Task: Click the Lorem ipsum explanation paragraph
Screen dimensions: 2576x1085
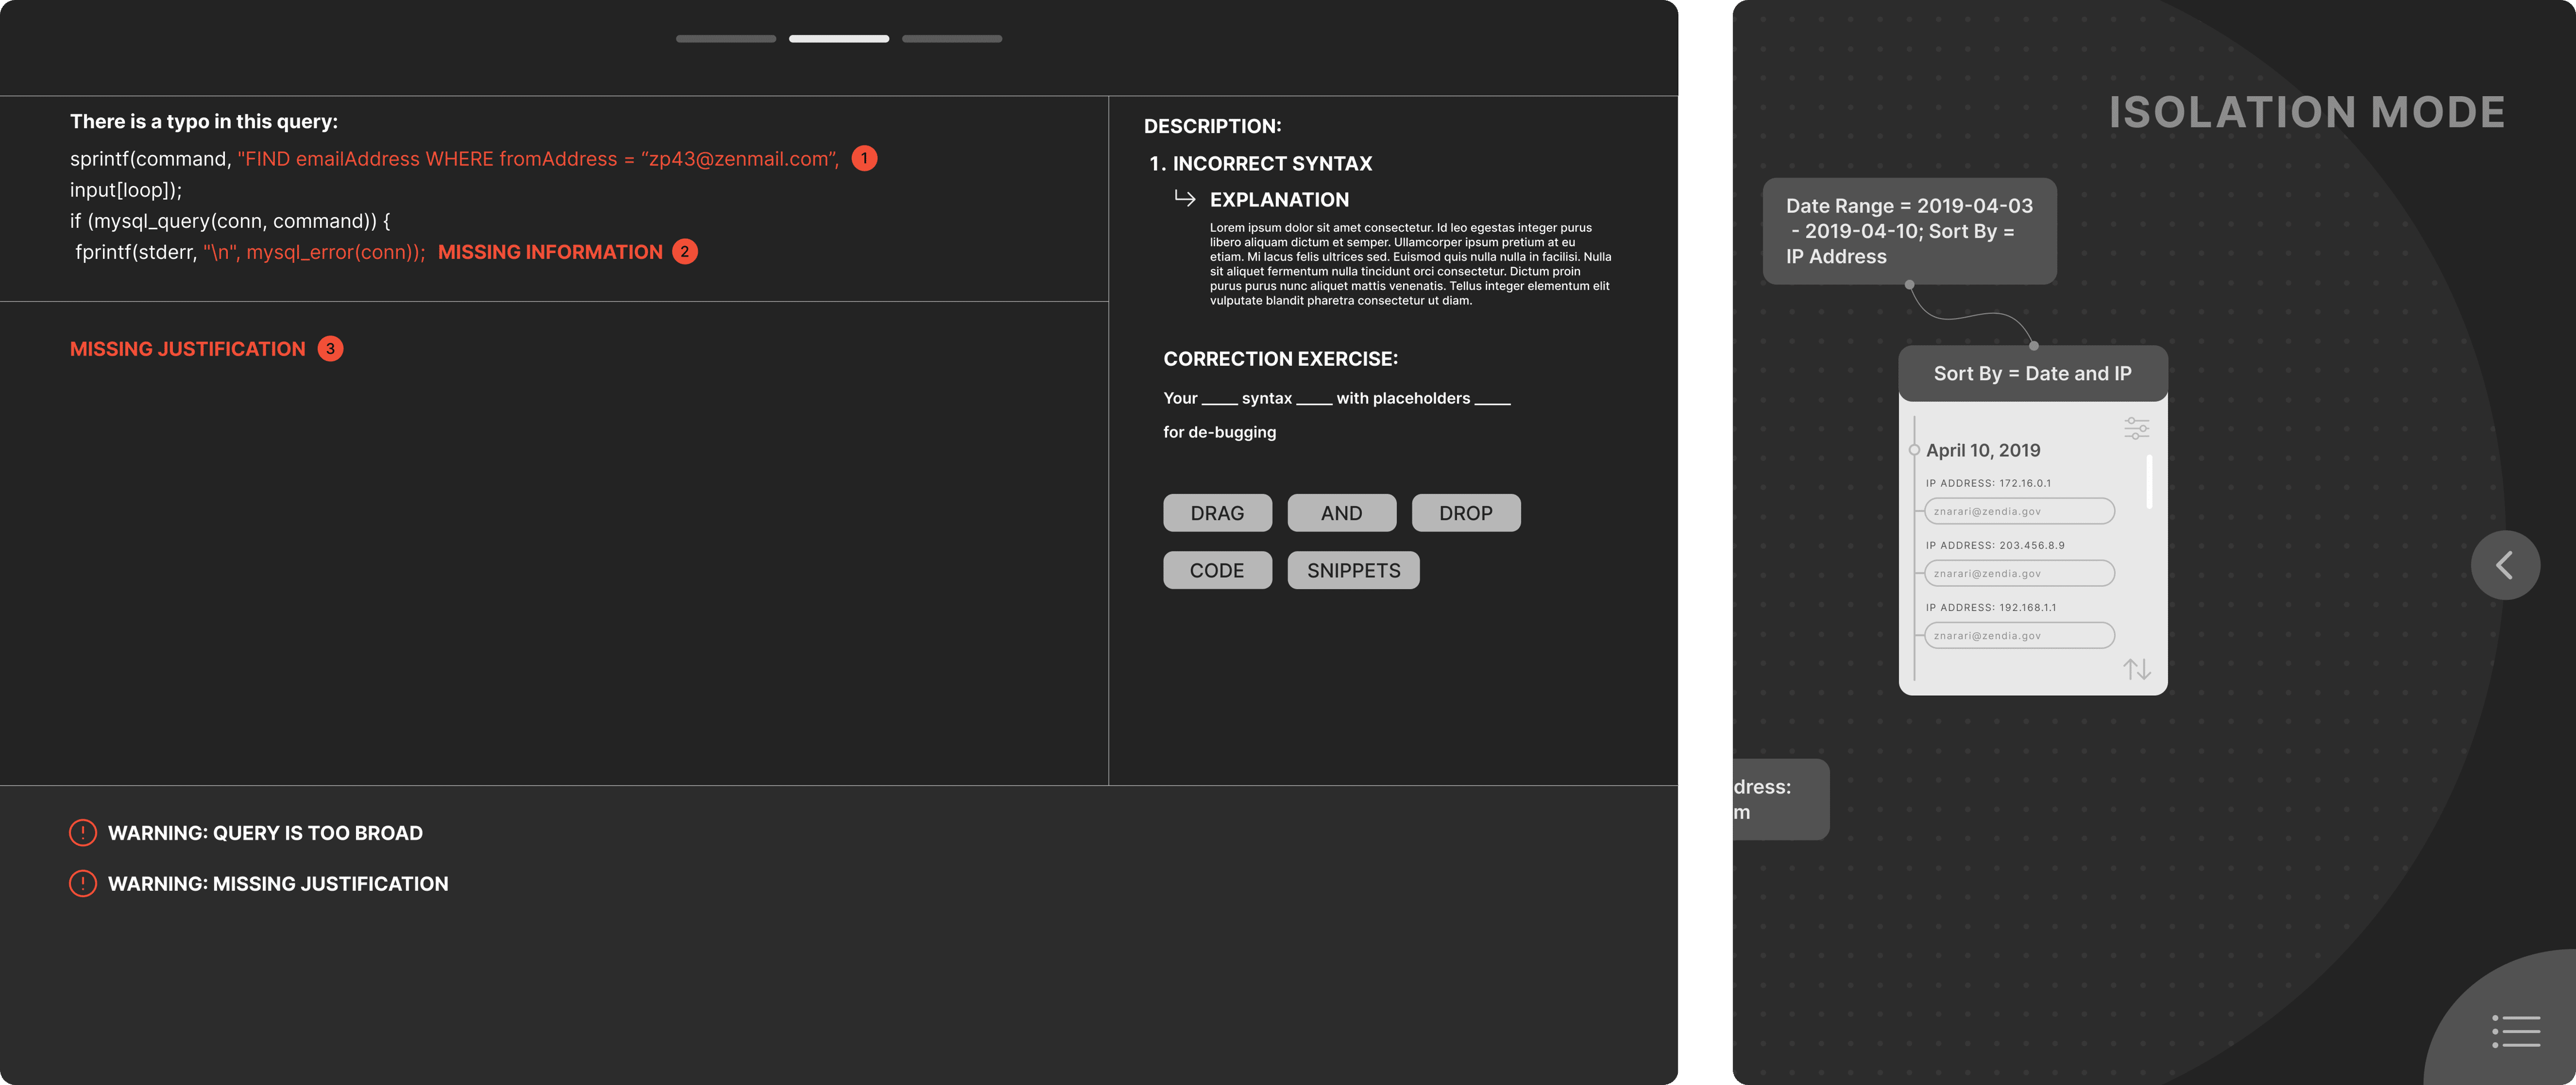Action: pyautogui.click(x=1410, y=264)
